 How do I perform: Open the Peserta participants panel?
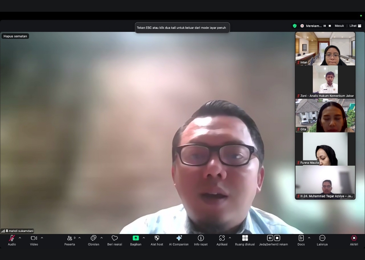click(x=70, y=238)
